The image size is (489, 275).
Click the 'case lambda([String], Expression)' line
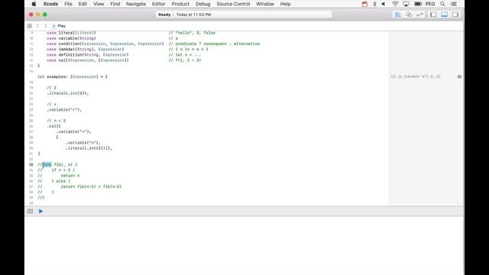85,49
